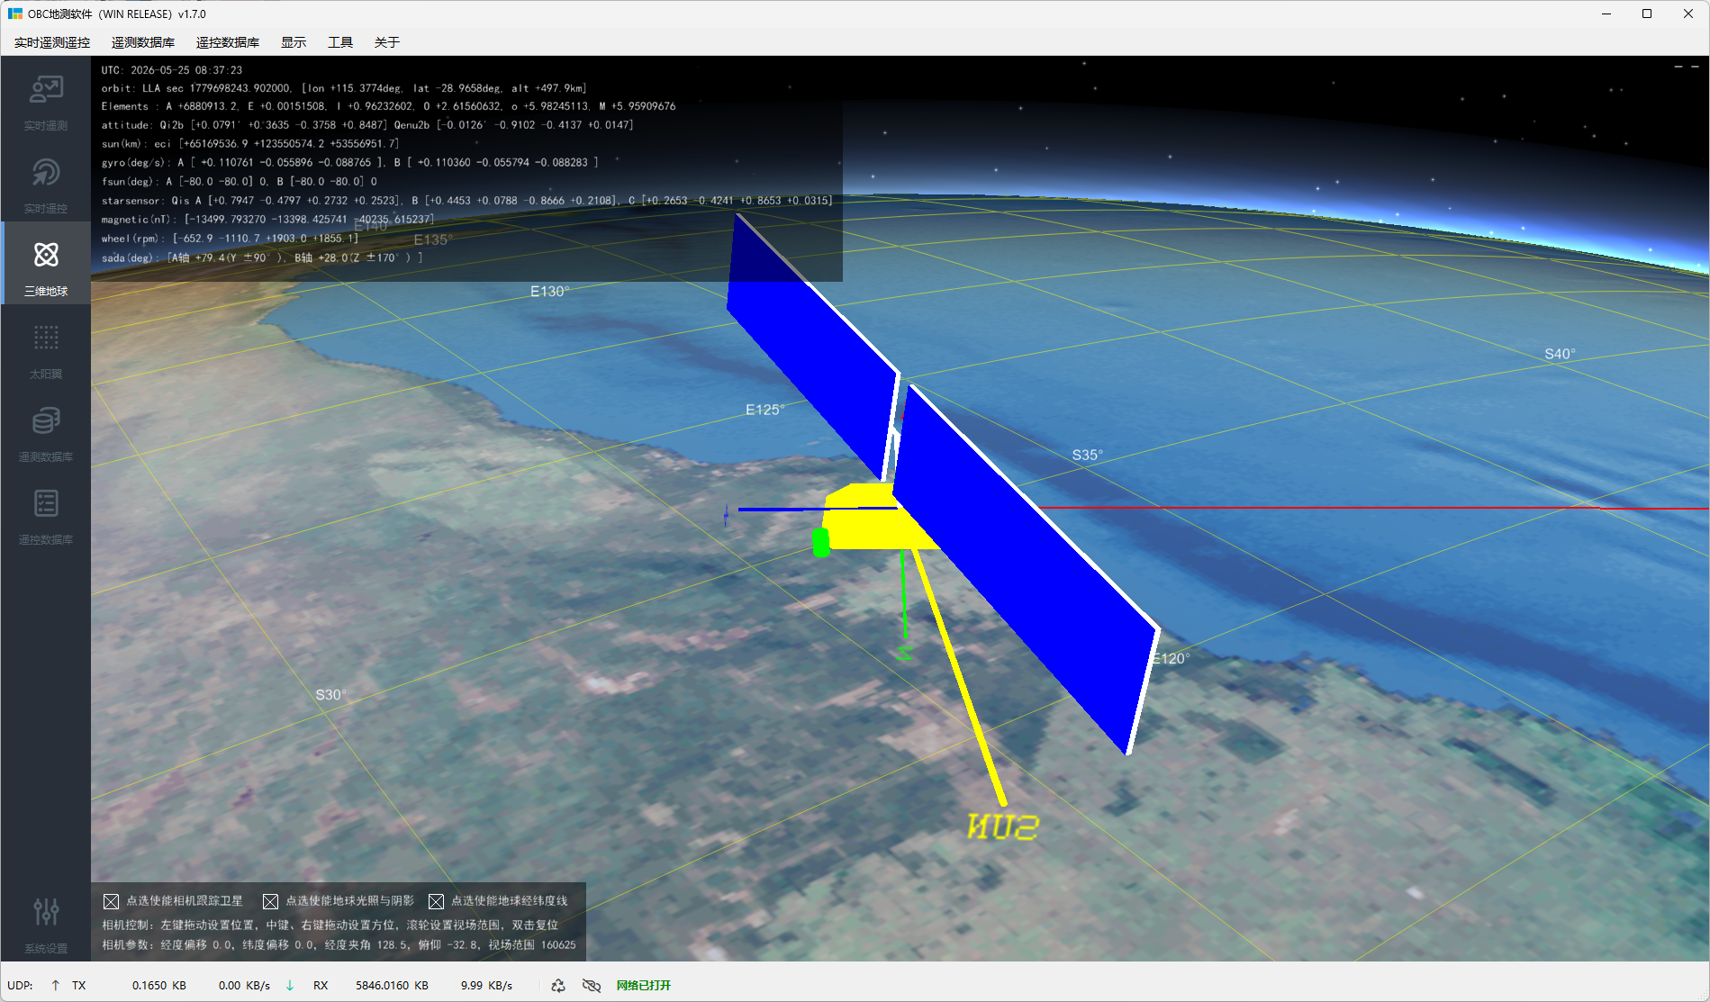Image resolution: width=1710 pixels, height=1002 pixels.
Task: Open the 工具 menu
Action: [340, 42]
